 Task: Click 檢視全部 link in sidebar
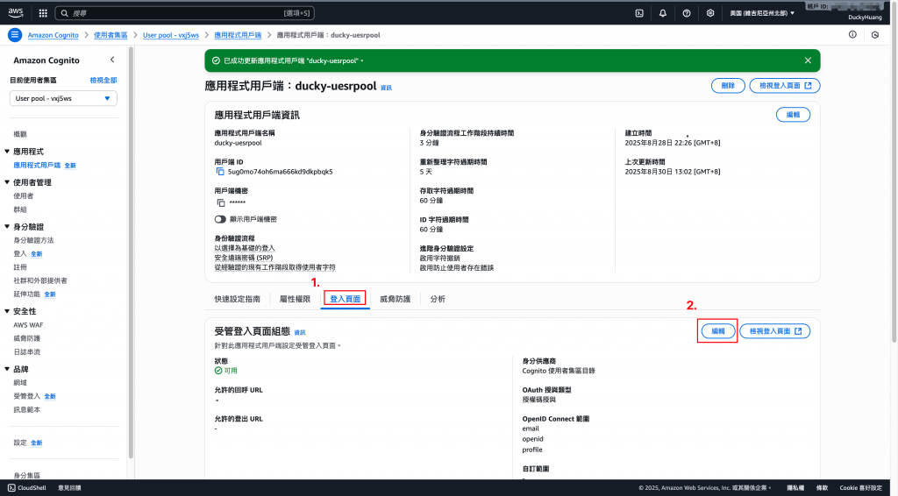pyautogui.click(x=103, y=80)
